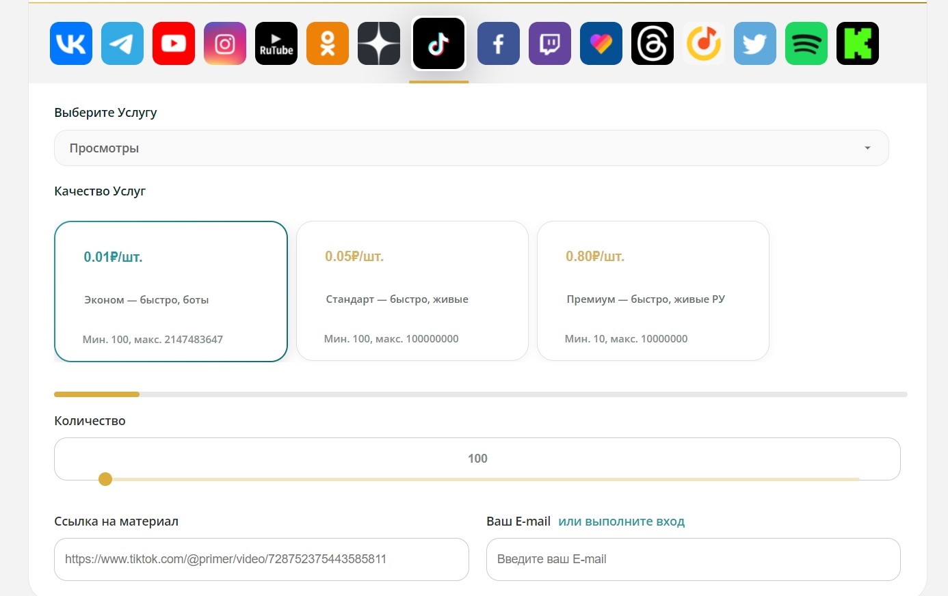Select the Threads icon
This screenshot has width=948, height=596.
click(653, 44)
